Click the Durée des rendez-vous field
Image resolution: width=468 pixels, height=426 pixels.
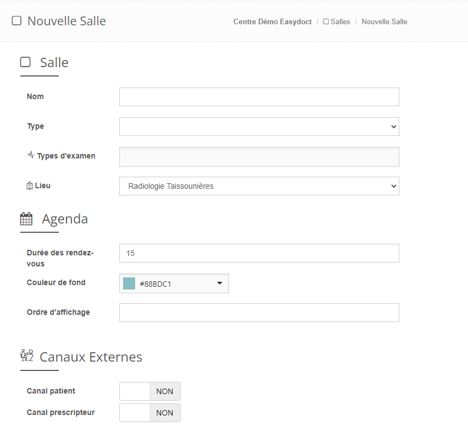coord(259,254)
